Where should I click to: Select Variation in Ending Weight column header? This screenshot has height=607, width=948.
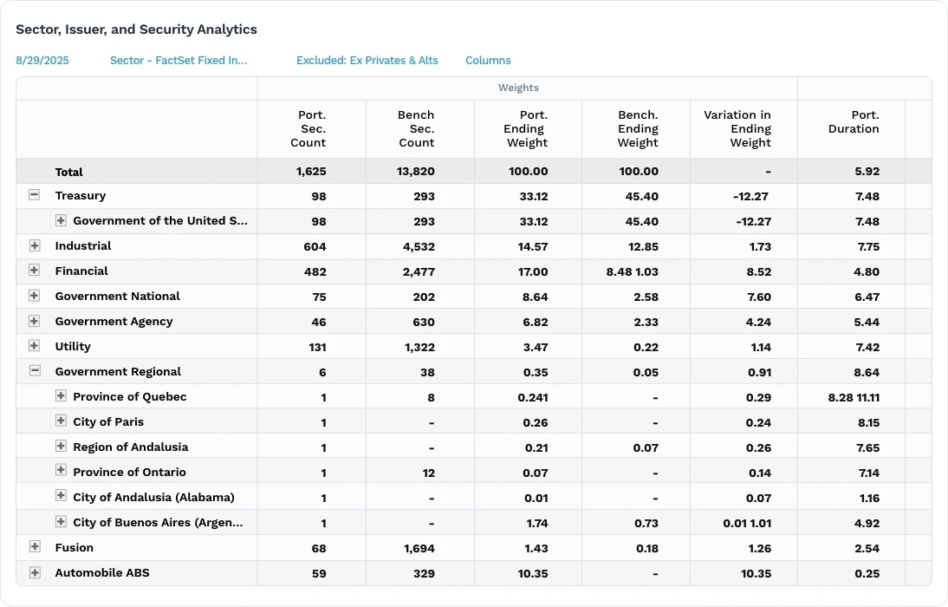(x=737, y=129)
